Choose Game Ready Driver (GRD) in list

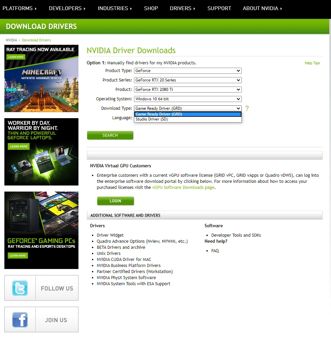pos(188,114)
